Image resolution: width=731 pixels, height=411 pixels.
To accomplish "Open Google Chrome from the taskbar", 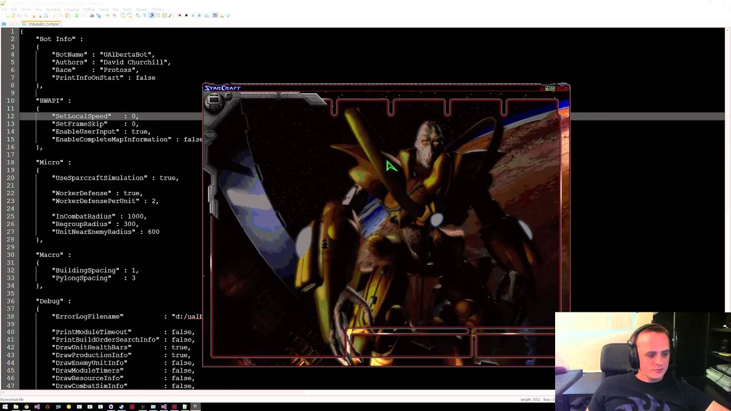I will [x=27, y=406].
